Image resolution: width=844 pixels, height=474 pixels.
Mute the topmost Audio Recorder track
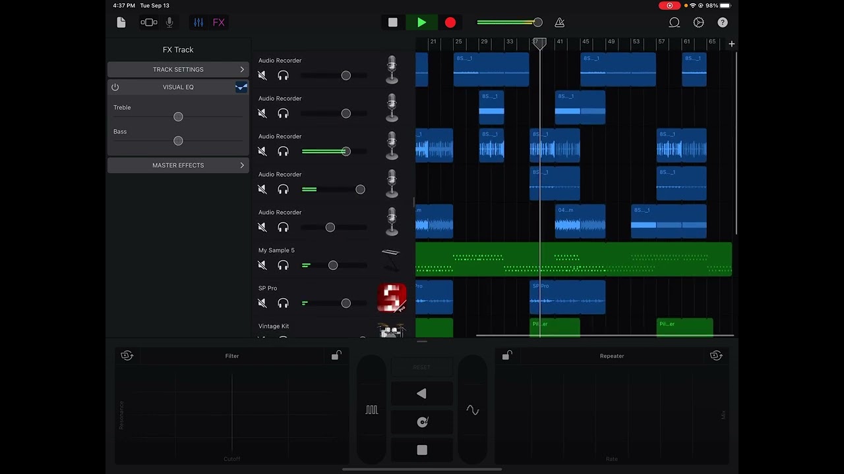coord(262,76)
